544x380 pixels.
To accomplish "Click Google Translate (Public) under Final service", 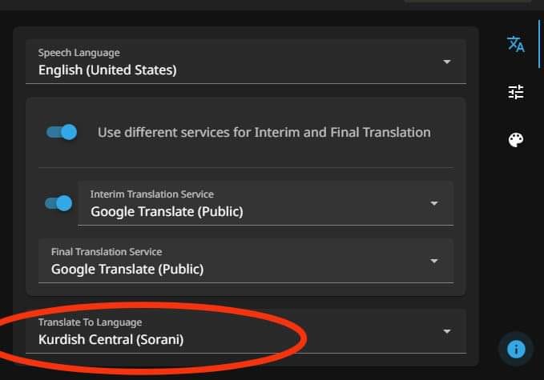I will point(127,269).
